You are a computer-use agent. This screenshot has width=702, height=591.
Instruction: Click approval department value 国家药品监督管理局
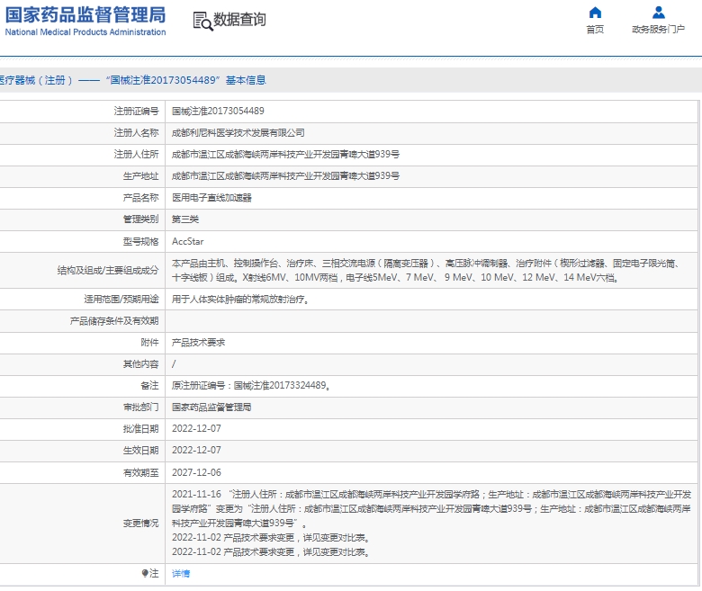click(x=211, y=407)
